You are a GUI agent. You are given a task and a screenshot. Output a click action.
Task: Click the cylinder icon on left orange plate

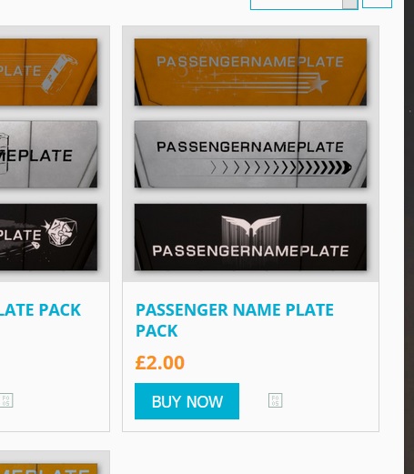(59, 72)
